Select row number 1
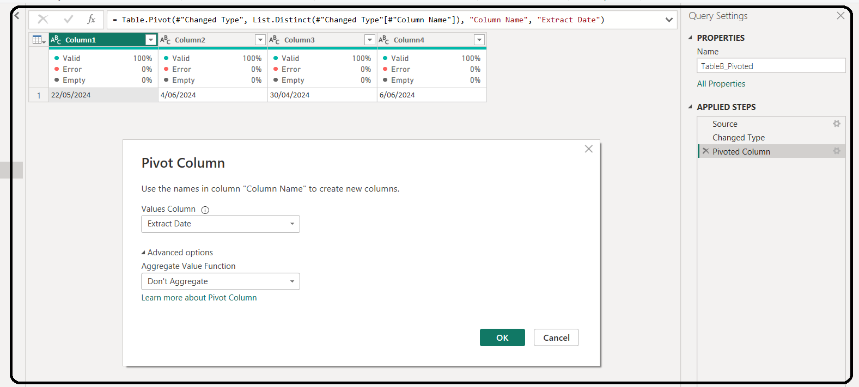The image size is (859, 387). point(39,95)
